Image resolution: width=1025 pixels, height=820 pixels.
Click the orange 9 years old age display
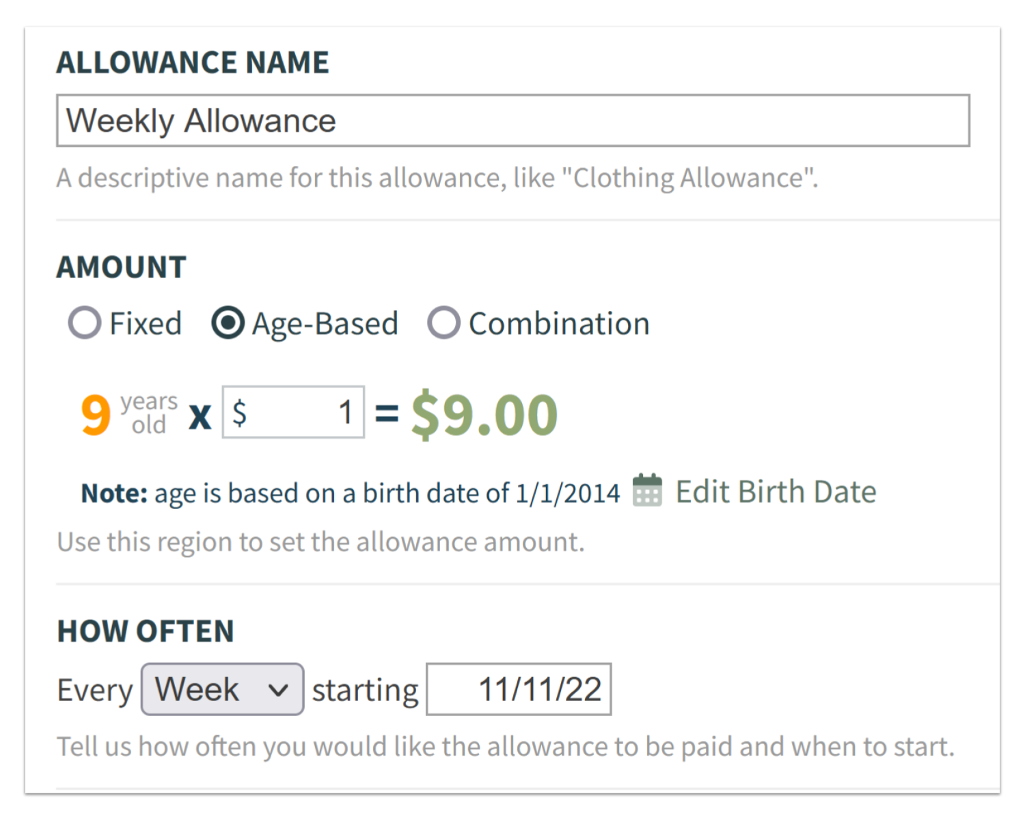128,414
